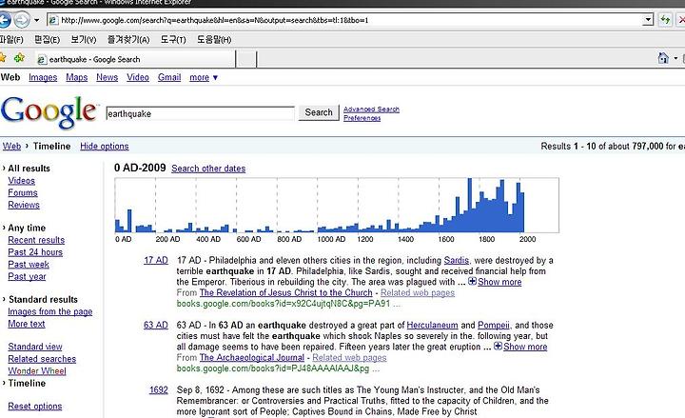Viewport: 685px width, 418px height.
Task: Click the Hide options link
Action: pos(105,146)
